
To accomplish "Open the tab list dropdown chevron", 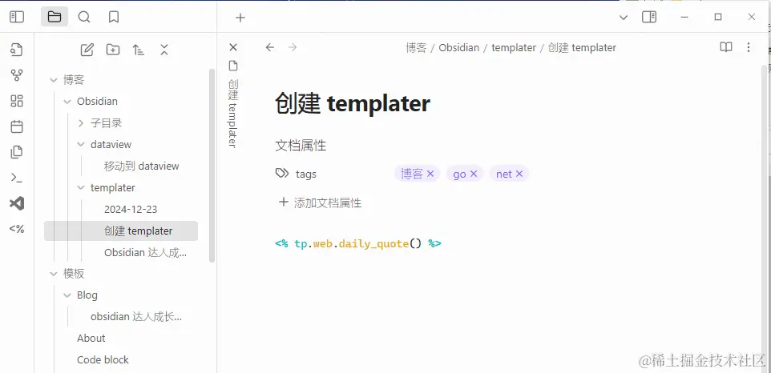I will tap(623, 18).
